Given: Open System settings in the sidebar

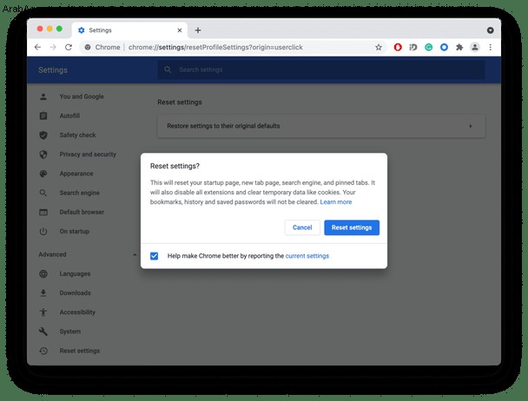Looking at the screenshot, I should tap(70, 332).
